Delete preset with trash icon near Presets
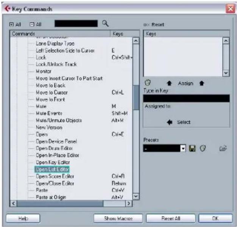The height and width of the screenshot is (227, 237). (x=203, y=148)
